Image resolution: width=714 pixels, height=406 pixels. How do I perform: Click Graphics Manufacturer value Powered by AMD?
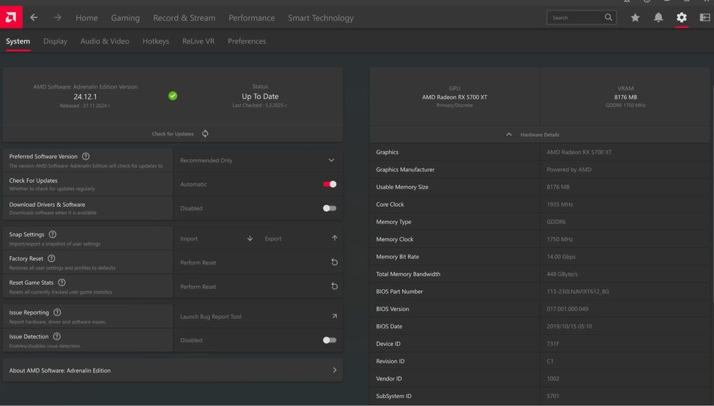pos(569,169)
